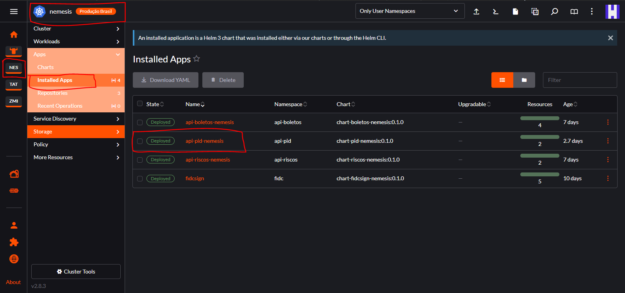Open the Extensions puzzle piece icon
This screenshot has width=625, height=293.
(x=14, y=242)
